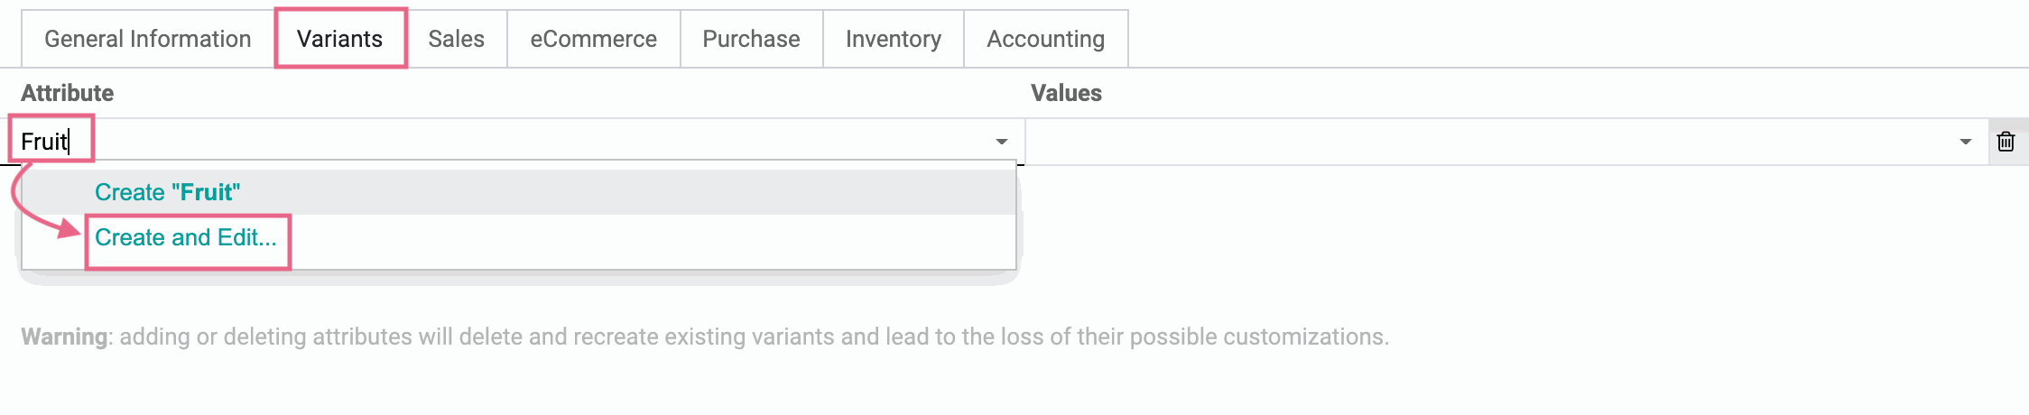Open the Attribute field dropdown arrow
Screen dimensions: 2029x415
click(1001, 142)
